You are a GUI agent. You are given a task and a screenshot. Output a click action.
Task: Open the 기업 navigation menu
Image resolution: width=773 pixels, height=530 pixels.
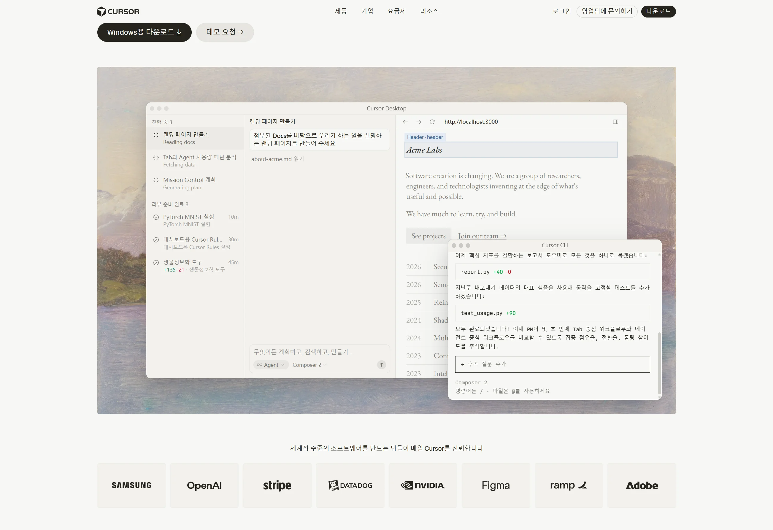367,11
